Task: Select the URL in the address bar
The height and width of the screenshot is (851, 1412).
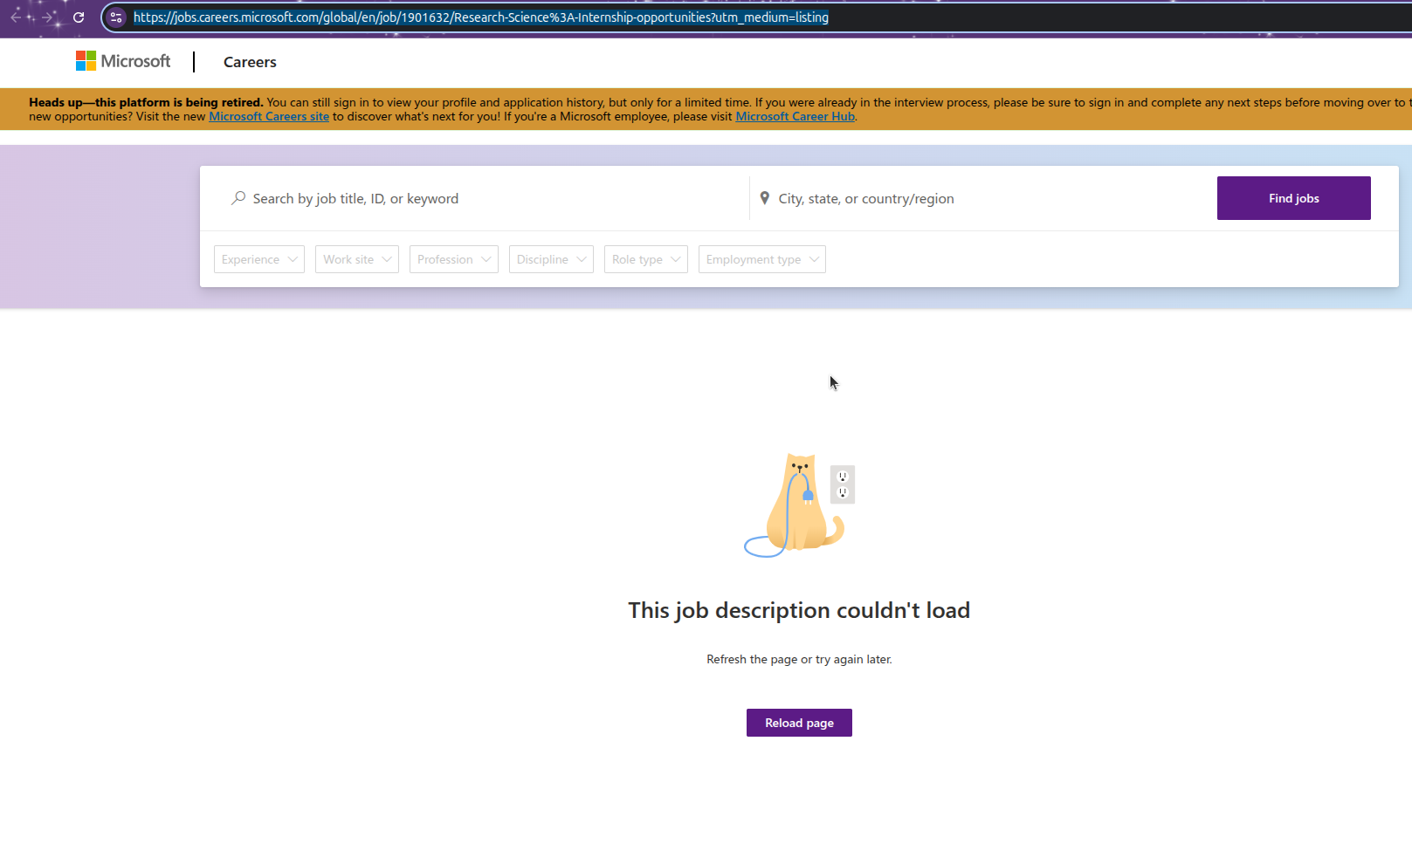Action: (481, 17)
